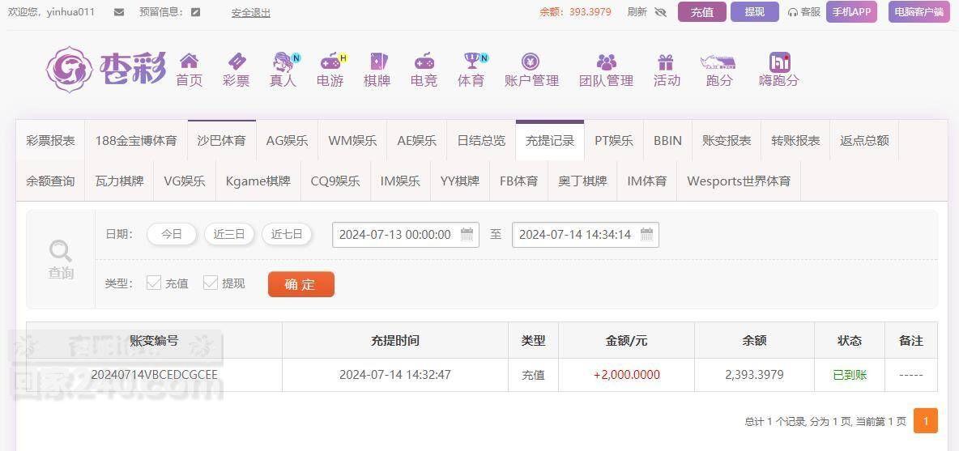Viewport: 959px width, 451px height.
Task: Switch to the YY棋牌 tab
Action: (x=460, y=181)
